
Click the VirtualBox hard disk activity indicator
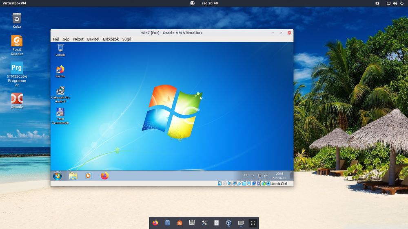[x=220, y=183]
